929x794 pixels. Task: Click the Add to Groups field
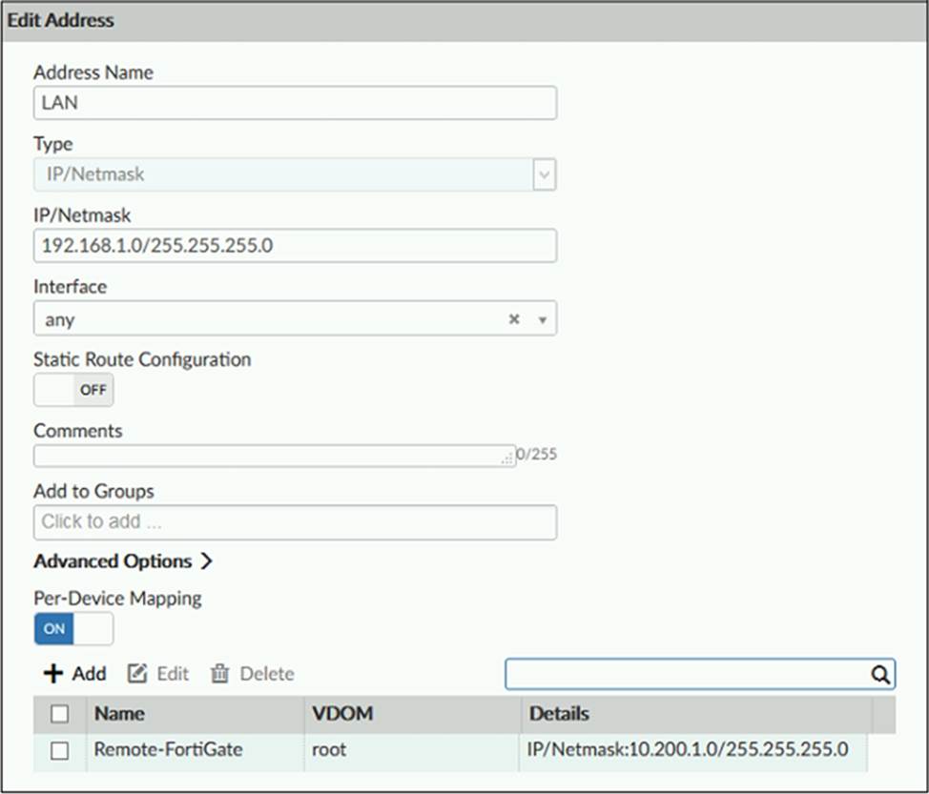coord(295,522)
